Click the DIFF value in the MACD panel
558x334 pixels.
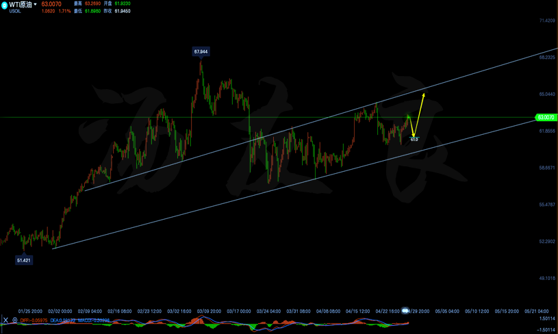[x=34, y=320]
